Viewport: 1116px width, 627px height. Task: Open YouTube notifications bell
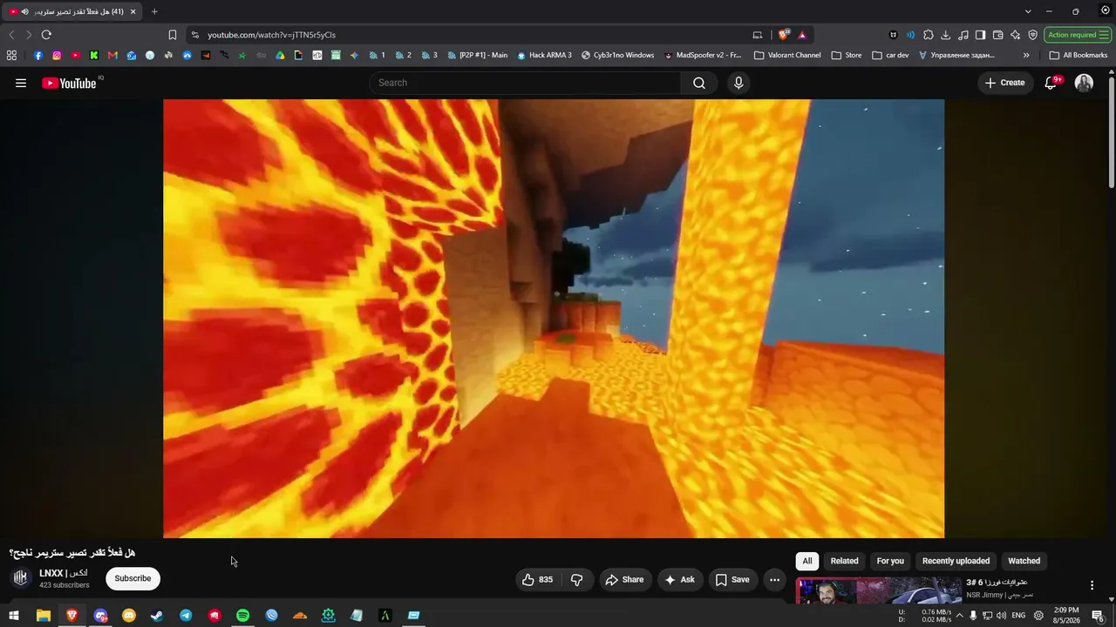(1051, 83)
